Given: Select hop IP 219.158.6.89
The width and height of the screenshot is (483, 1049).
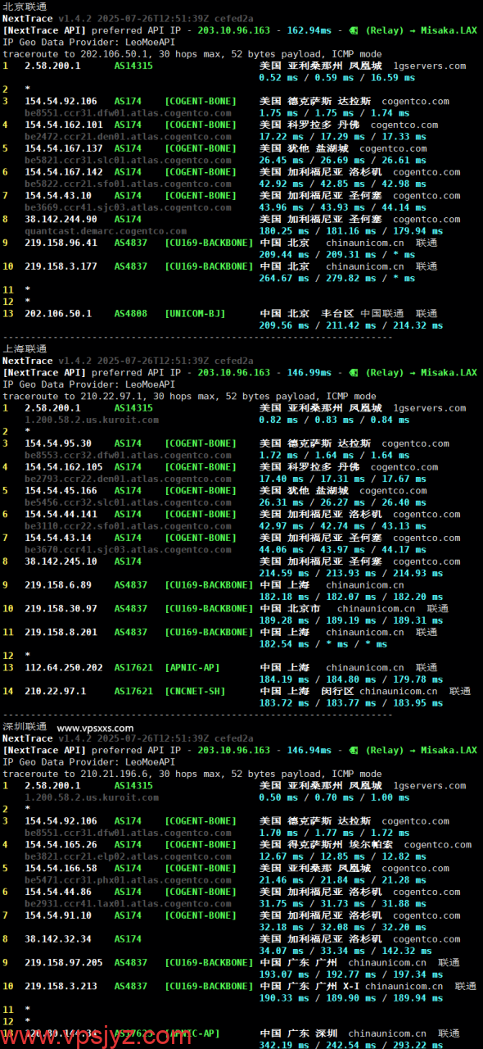Looking at the screenshot, I should coord(58,586).
